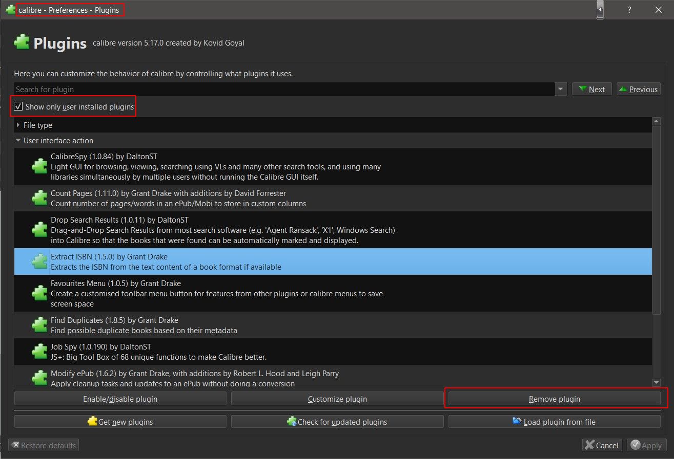Expand the File type category
Viewport: 674px width, 459px height.
coord(18,125)
